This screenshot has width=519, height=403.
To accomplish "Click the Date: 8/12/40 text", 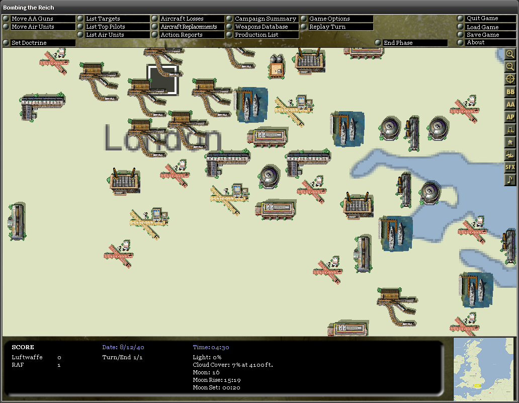I will click(123, 347).
